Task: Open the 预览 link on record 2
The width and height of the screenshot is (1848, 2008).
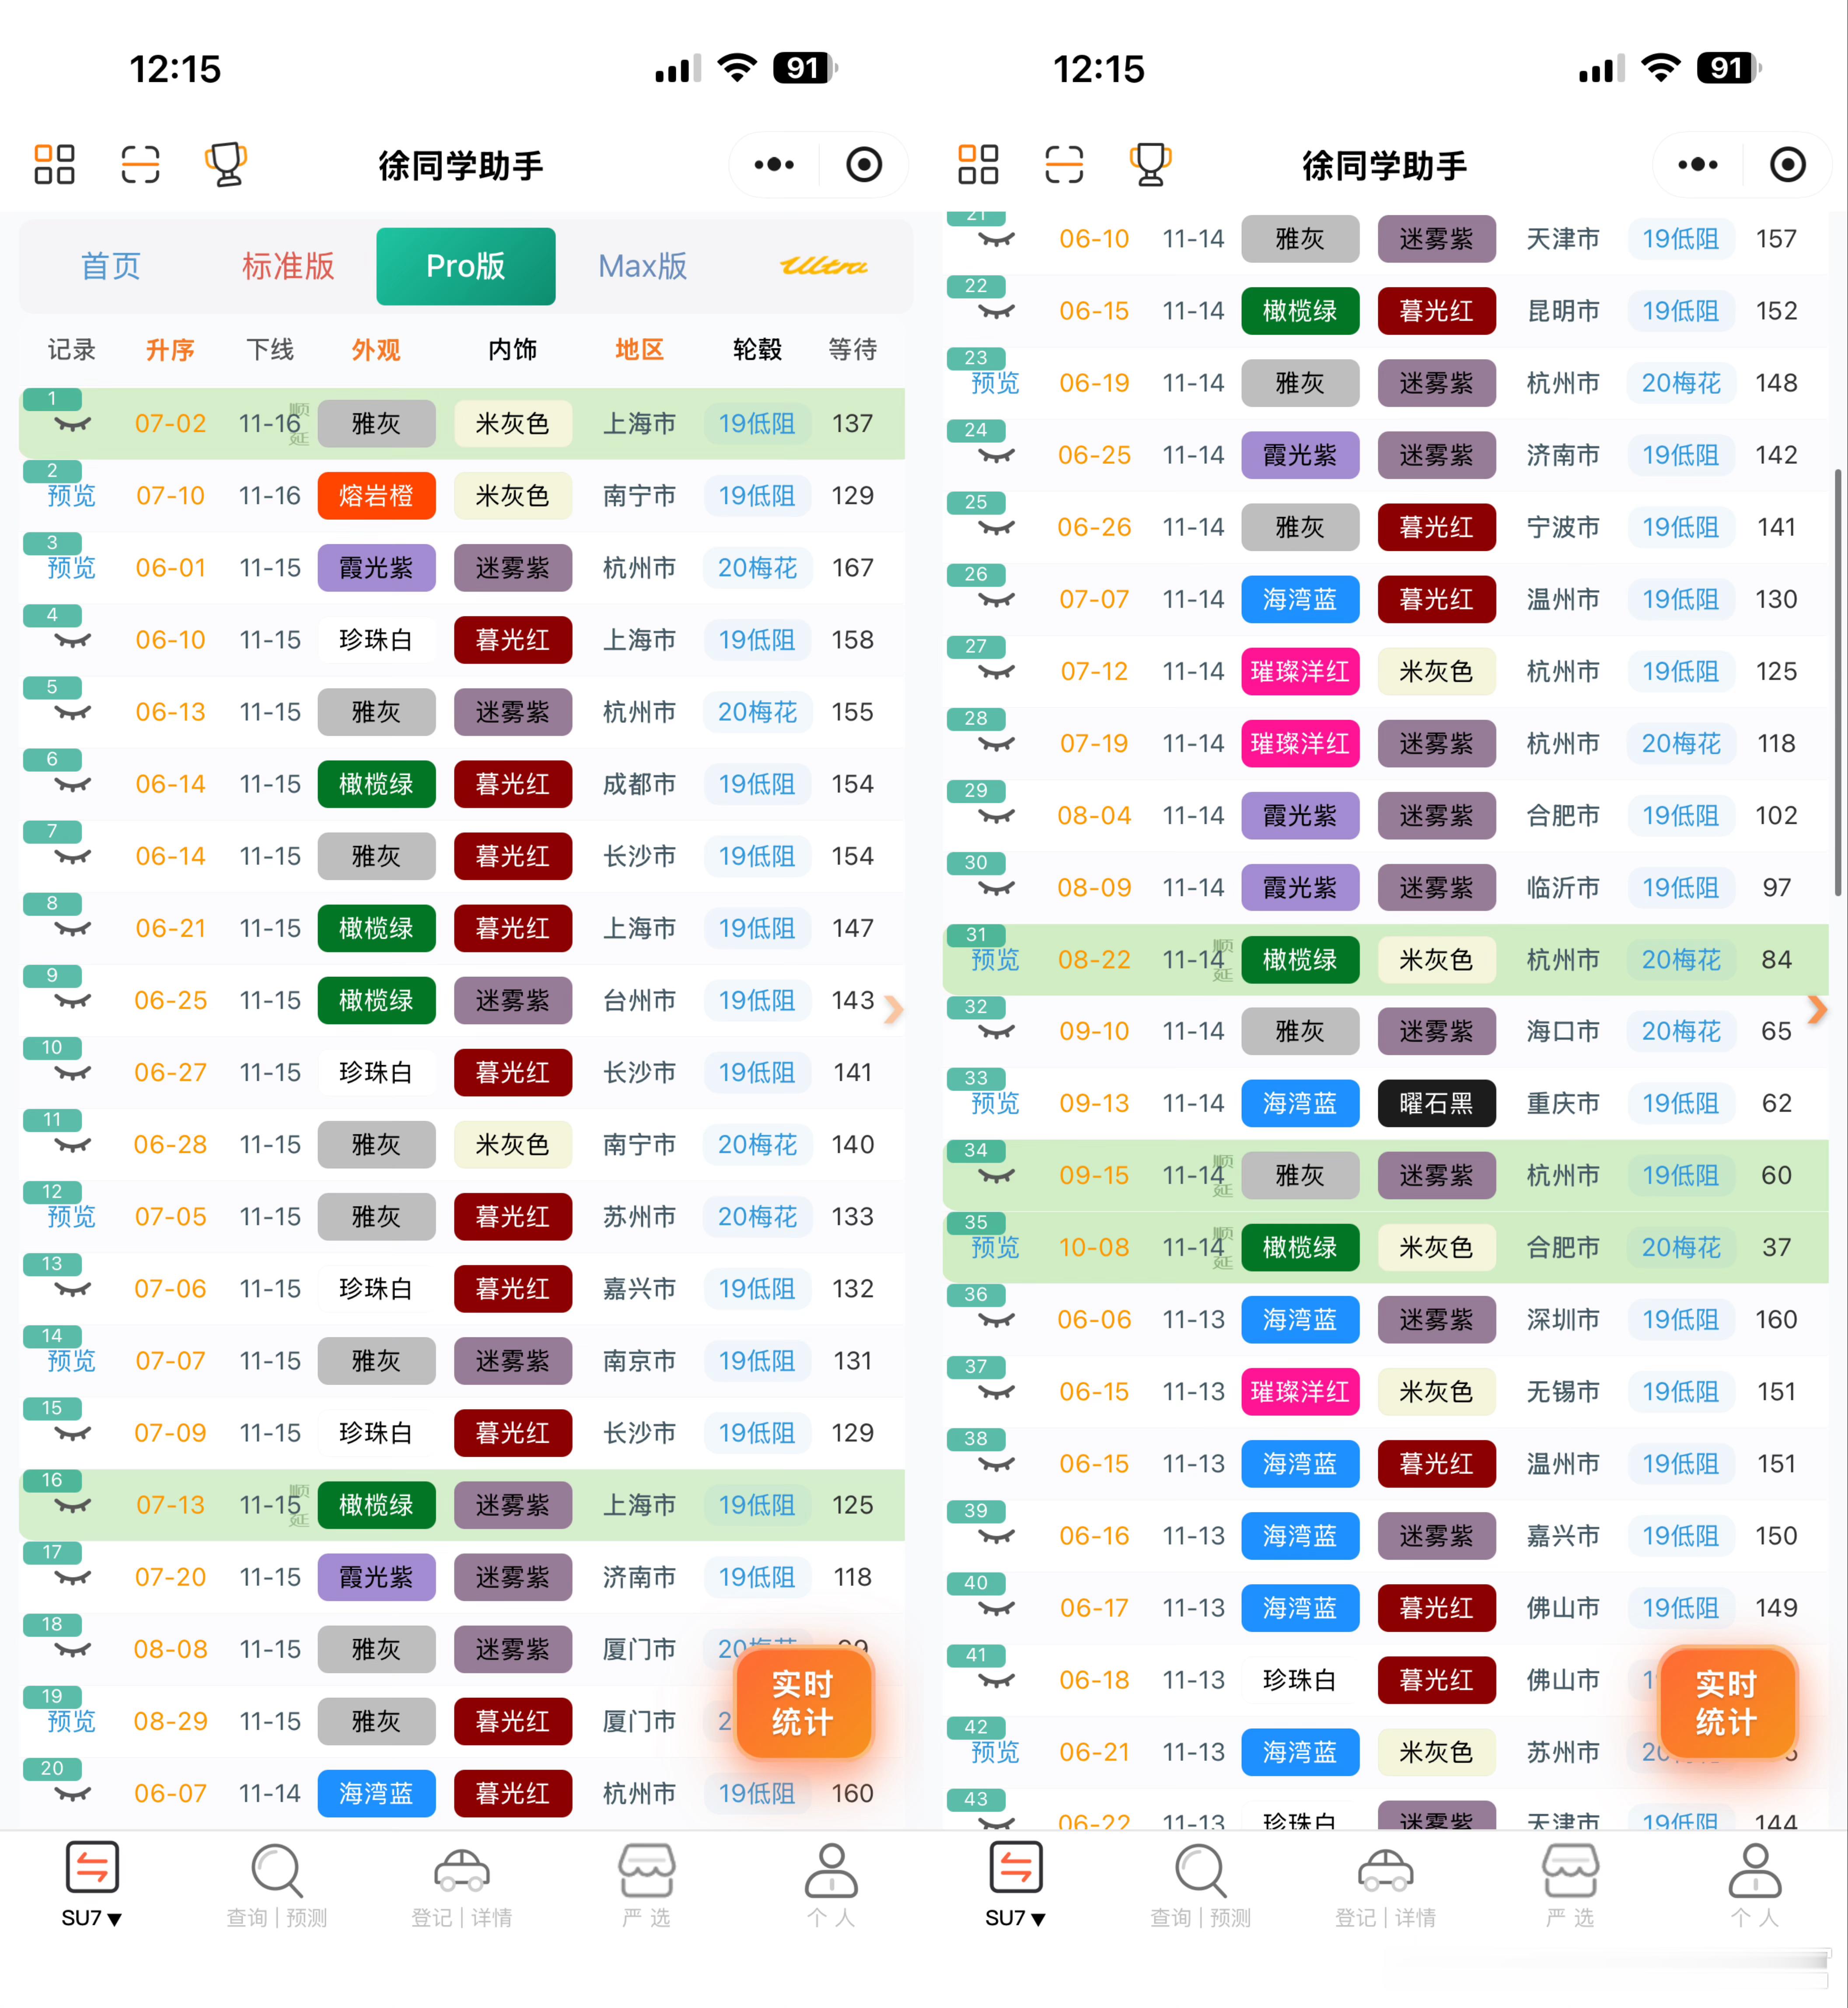Action: pos(72,496)
